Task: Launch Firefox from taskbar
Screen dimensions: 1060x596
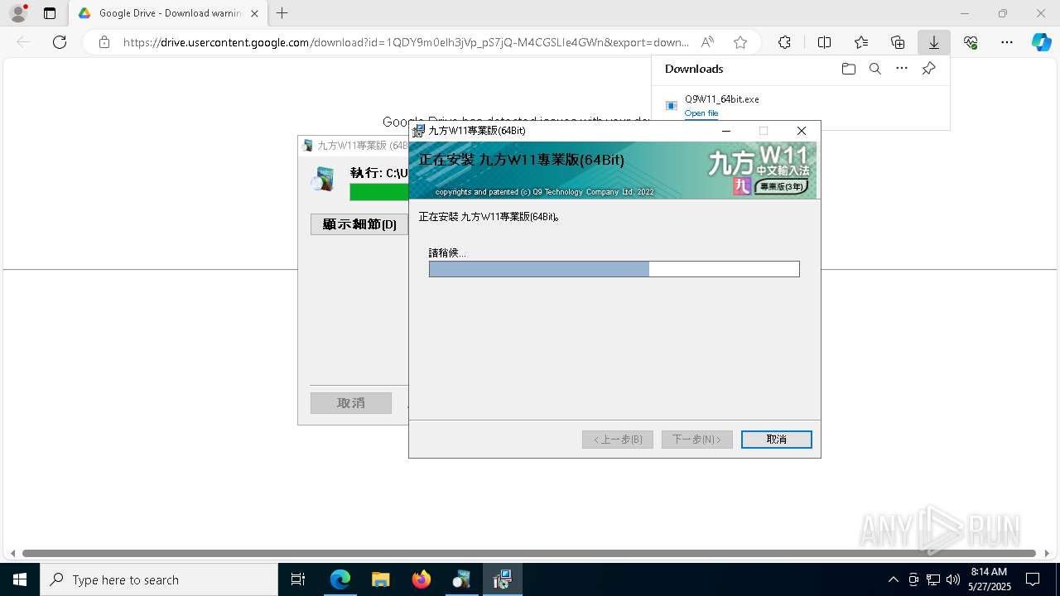Action: 421,579
